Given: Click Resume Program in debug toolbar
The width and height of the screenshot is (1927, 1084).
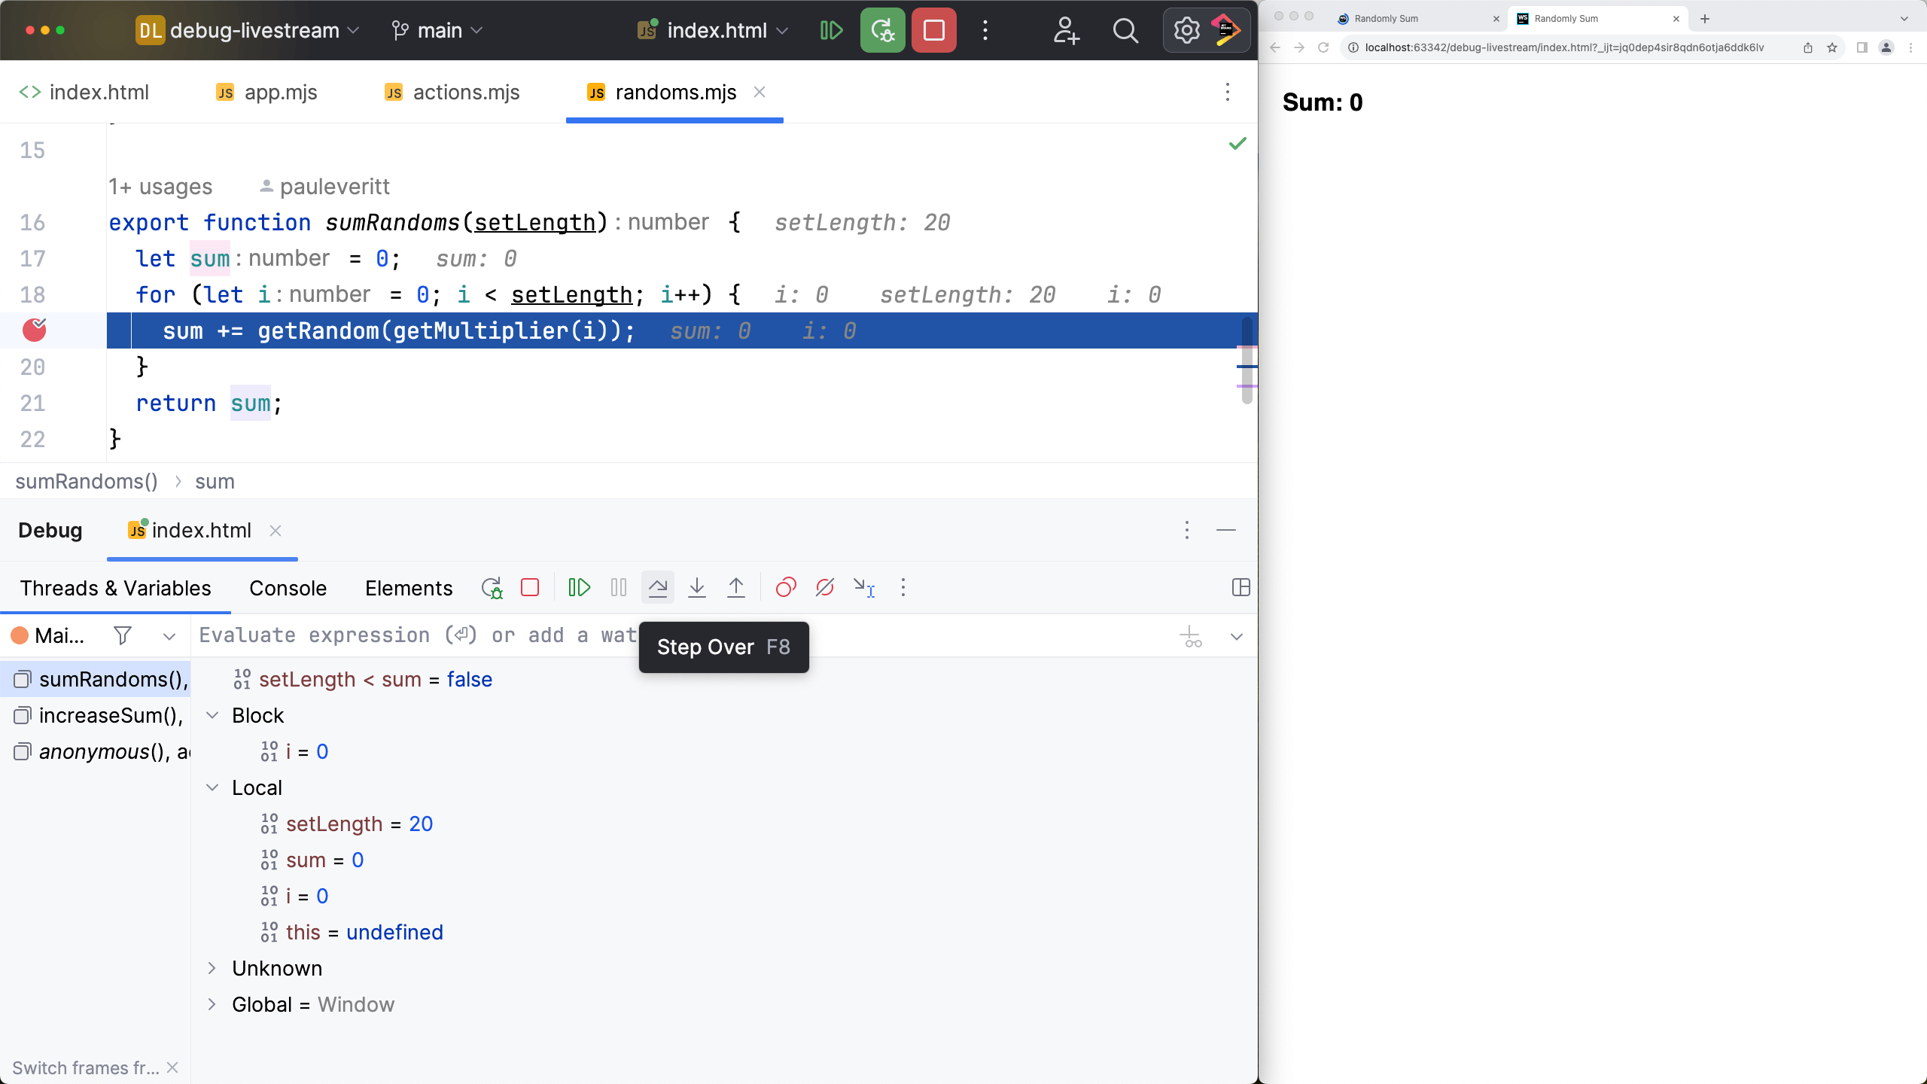Looking at the screenshot, I should [x=579, y=587].
